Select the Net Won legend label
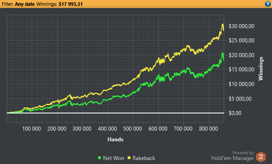Image resolution: width=272 pixels, height=164 pixels. pos(114,158)
